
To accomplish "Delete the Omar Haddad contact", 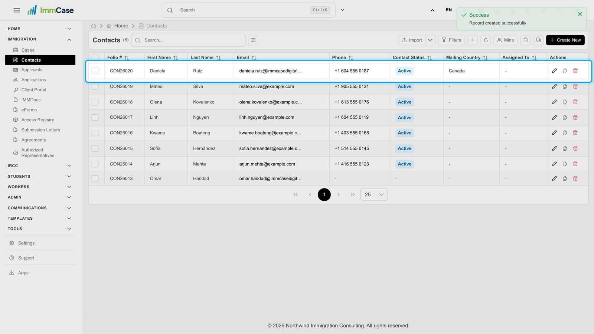I will (x=575, y=179).
